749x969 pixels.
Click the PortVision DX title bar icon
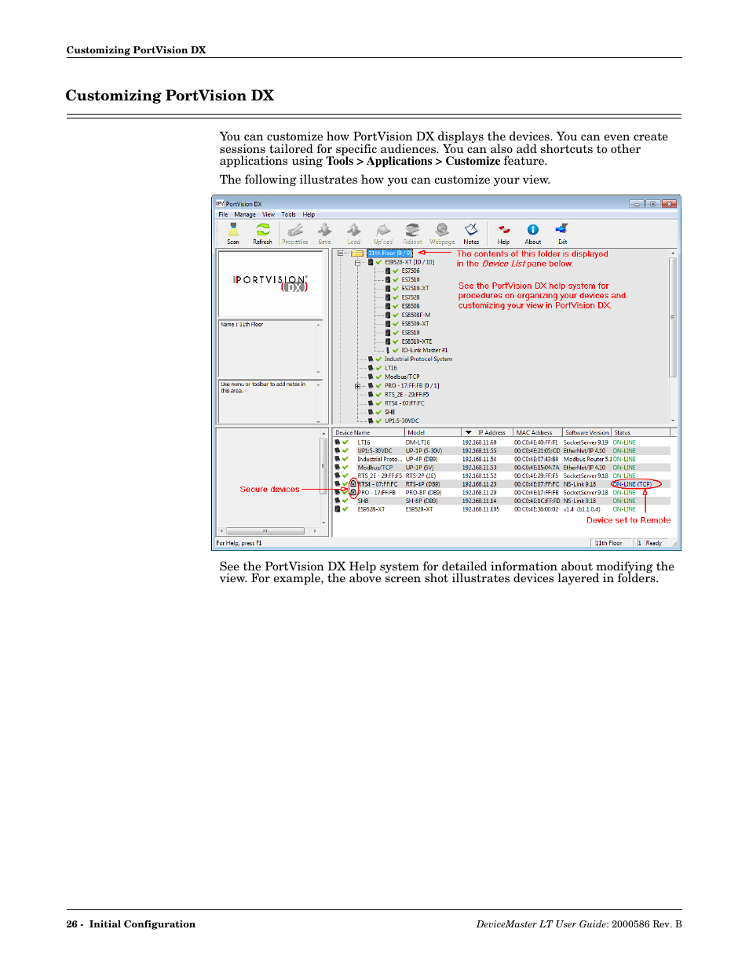[221, 203]
